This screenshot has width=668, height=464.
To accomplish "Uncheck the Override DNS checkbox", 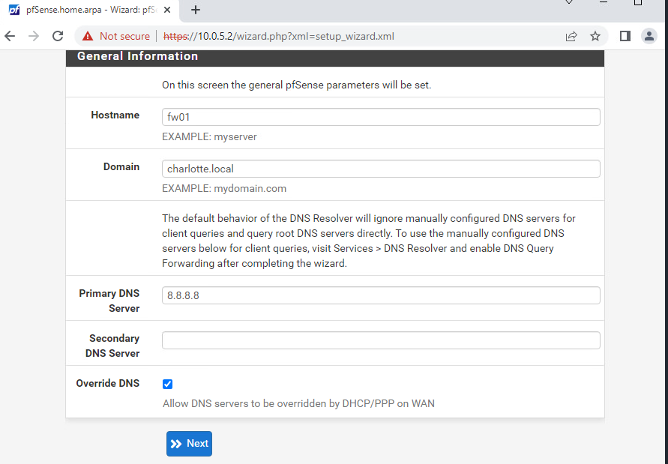I will pyautogui.click(x=167, y=384).
